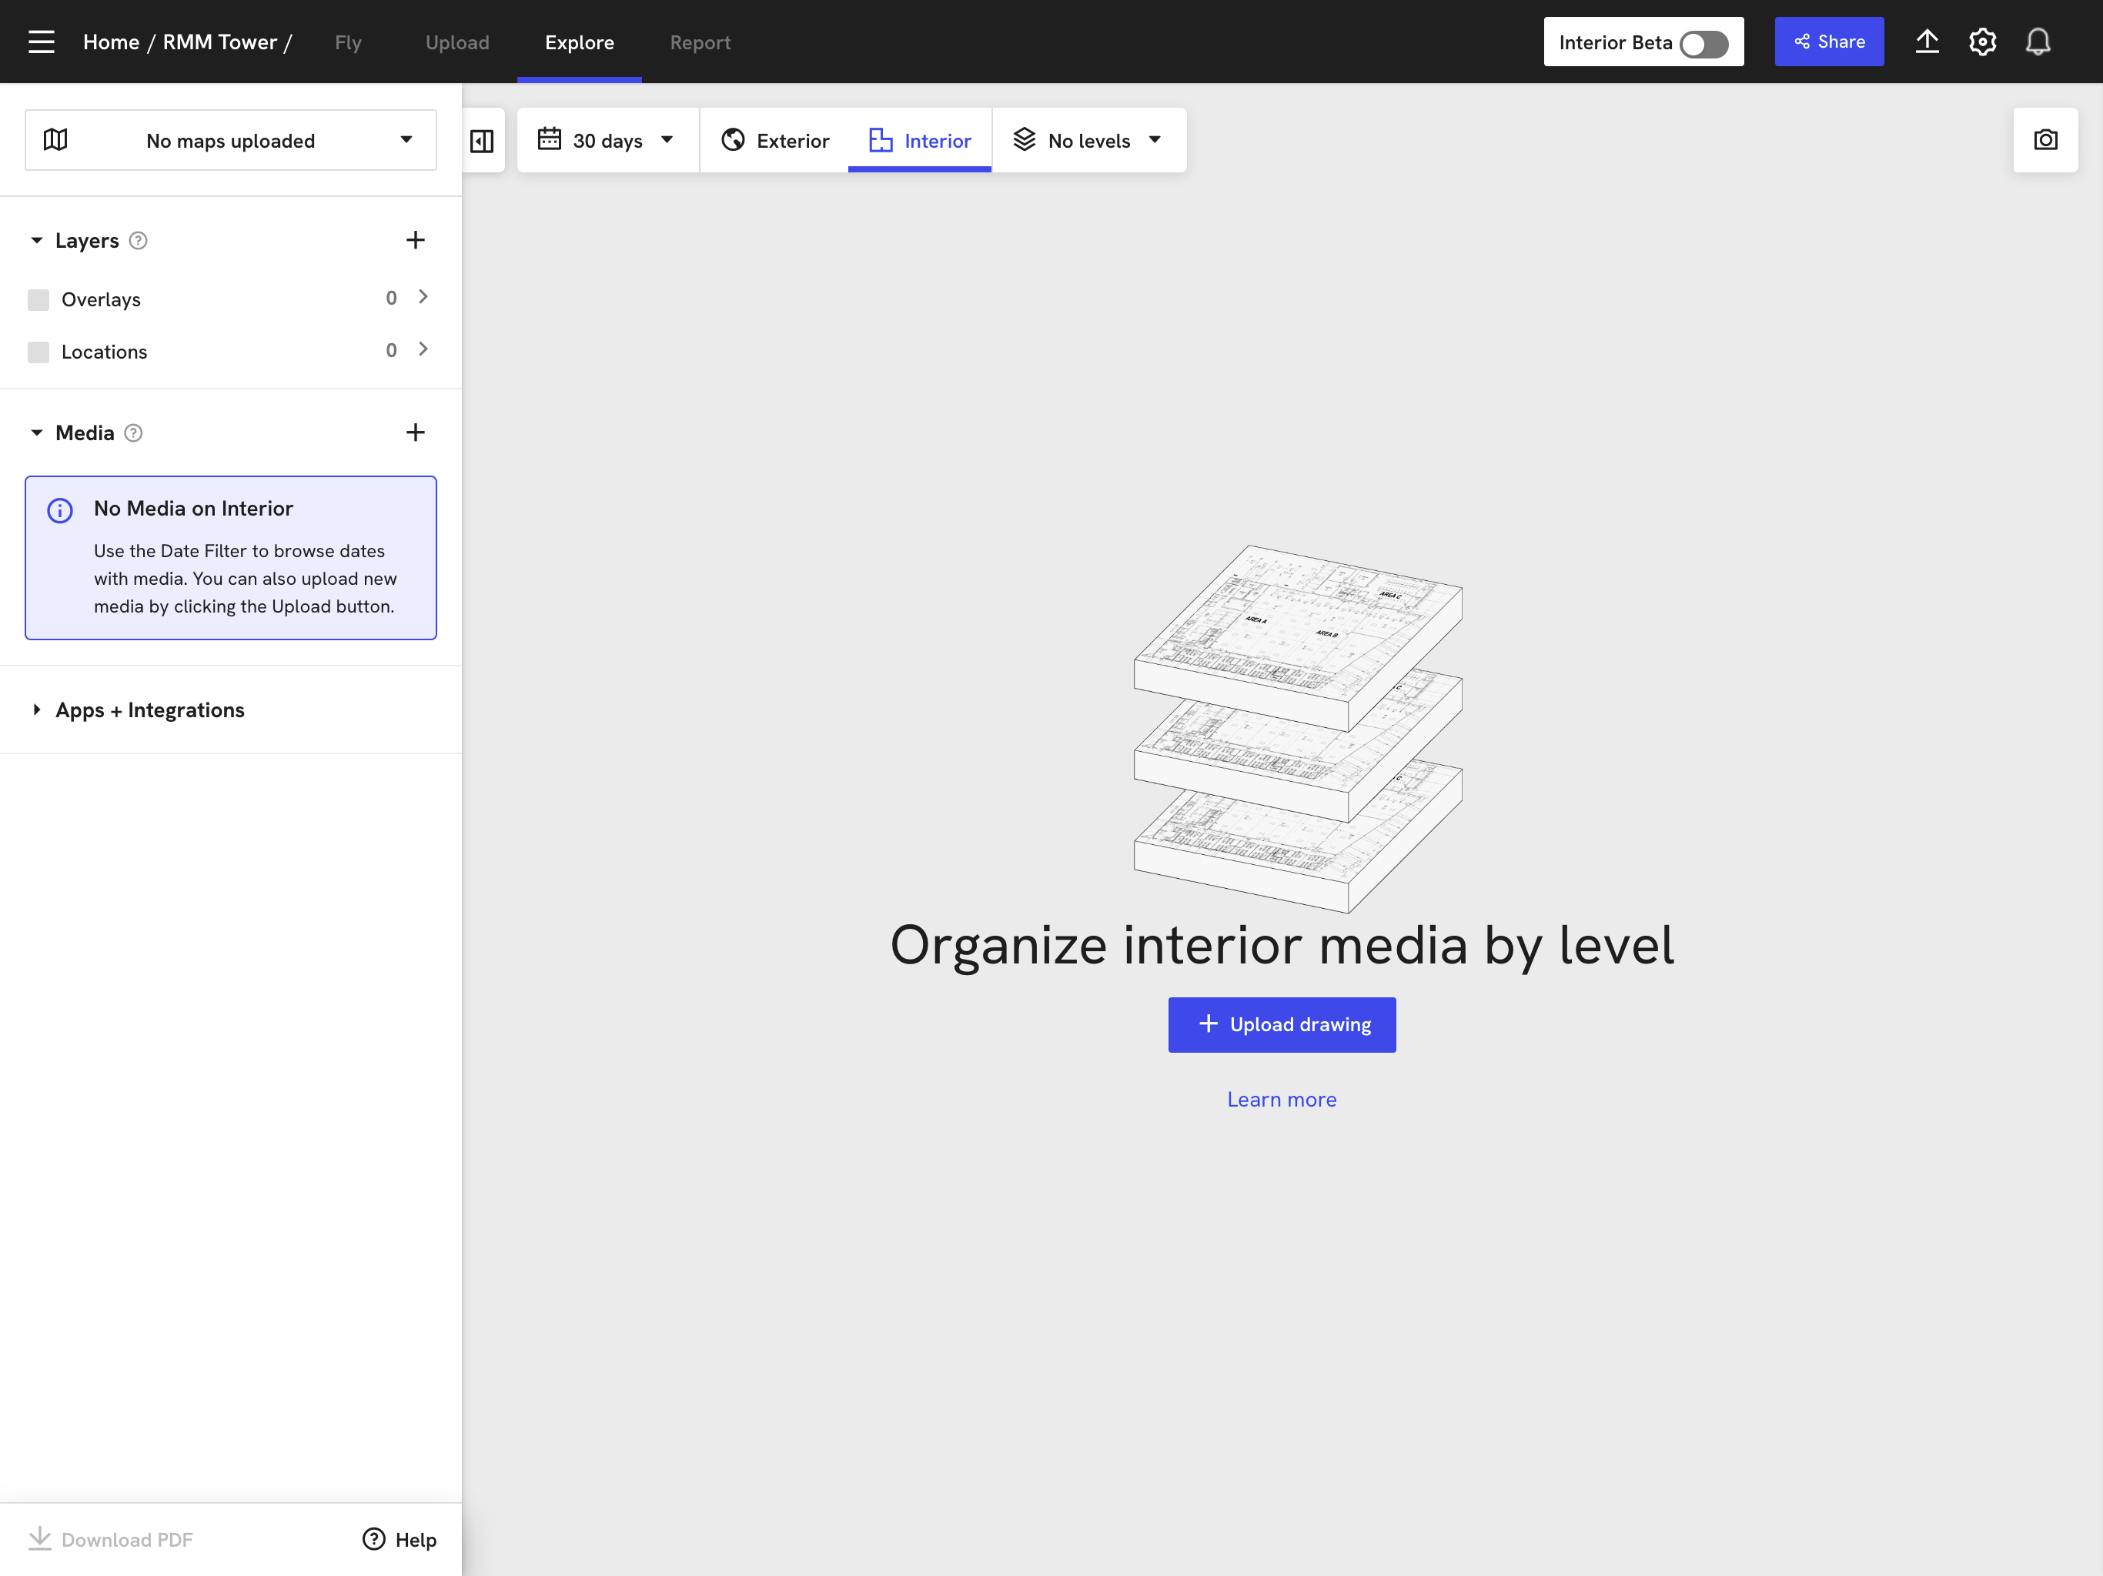Click the Layers help question icon
Image resolution: width=2103 pixels, height=1576 pixels.
[138, 241]
